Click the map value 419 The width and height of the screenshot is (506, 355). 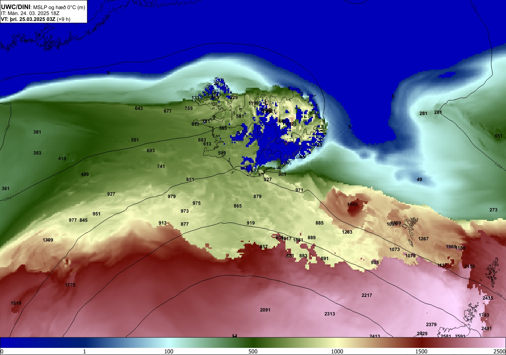pos(62,159)
